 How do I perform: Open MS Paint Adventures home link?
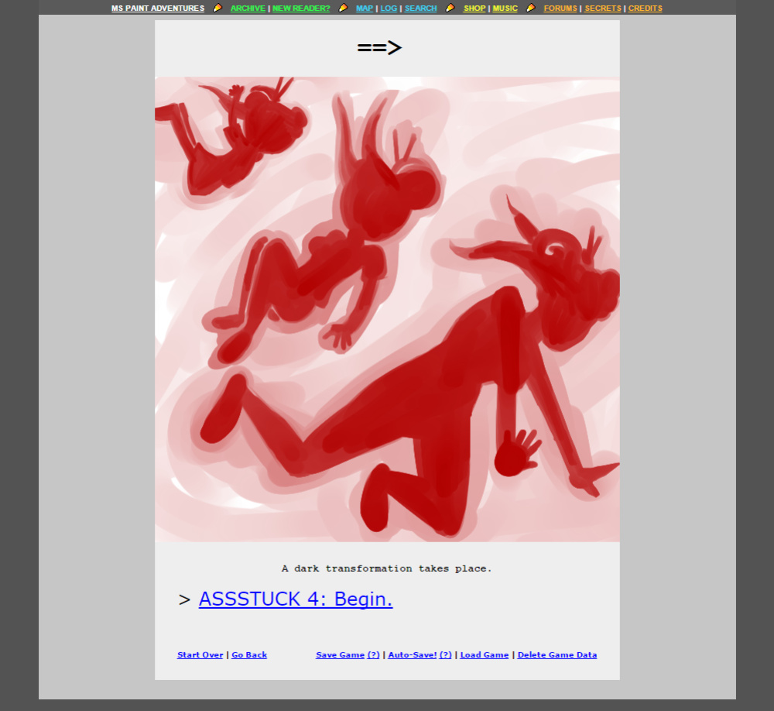point(157,9)
